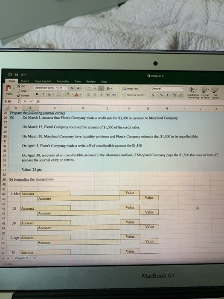The width and height of the screenshot is (224, 299).
Task: Click the Save icon in title bar
Action: 17,74
